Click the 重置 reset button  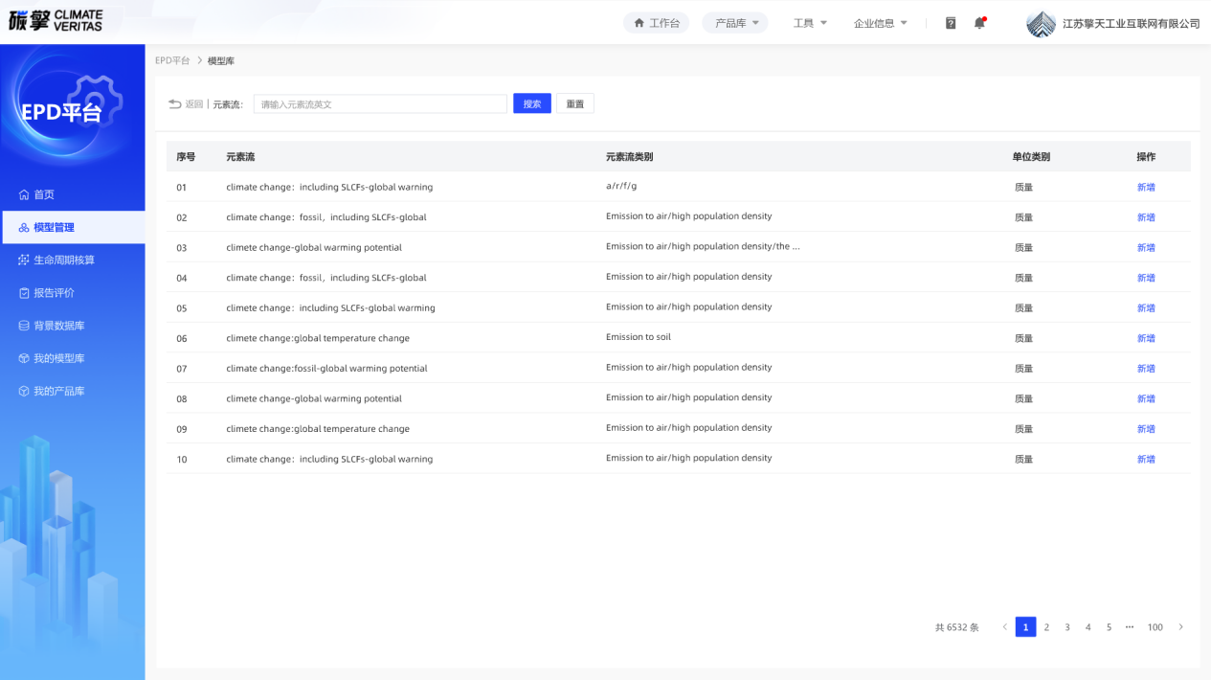pos(574,103)
